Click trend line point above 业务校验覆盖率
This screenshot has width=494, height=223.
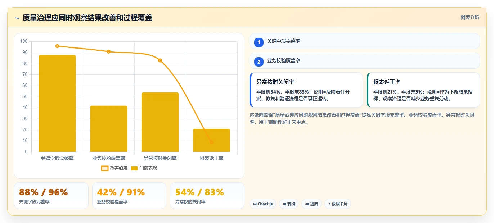(109, 51)
